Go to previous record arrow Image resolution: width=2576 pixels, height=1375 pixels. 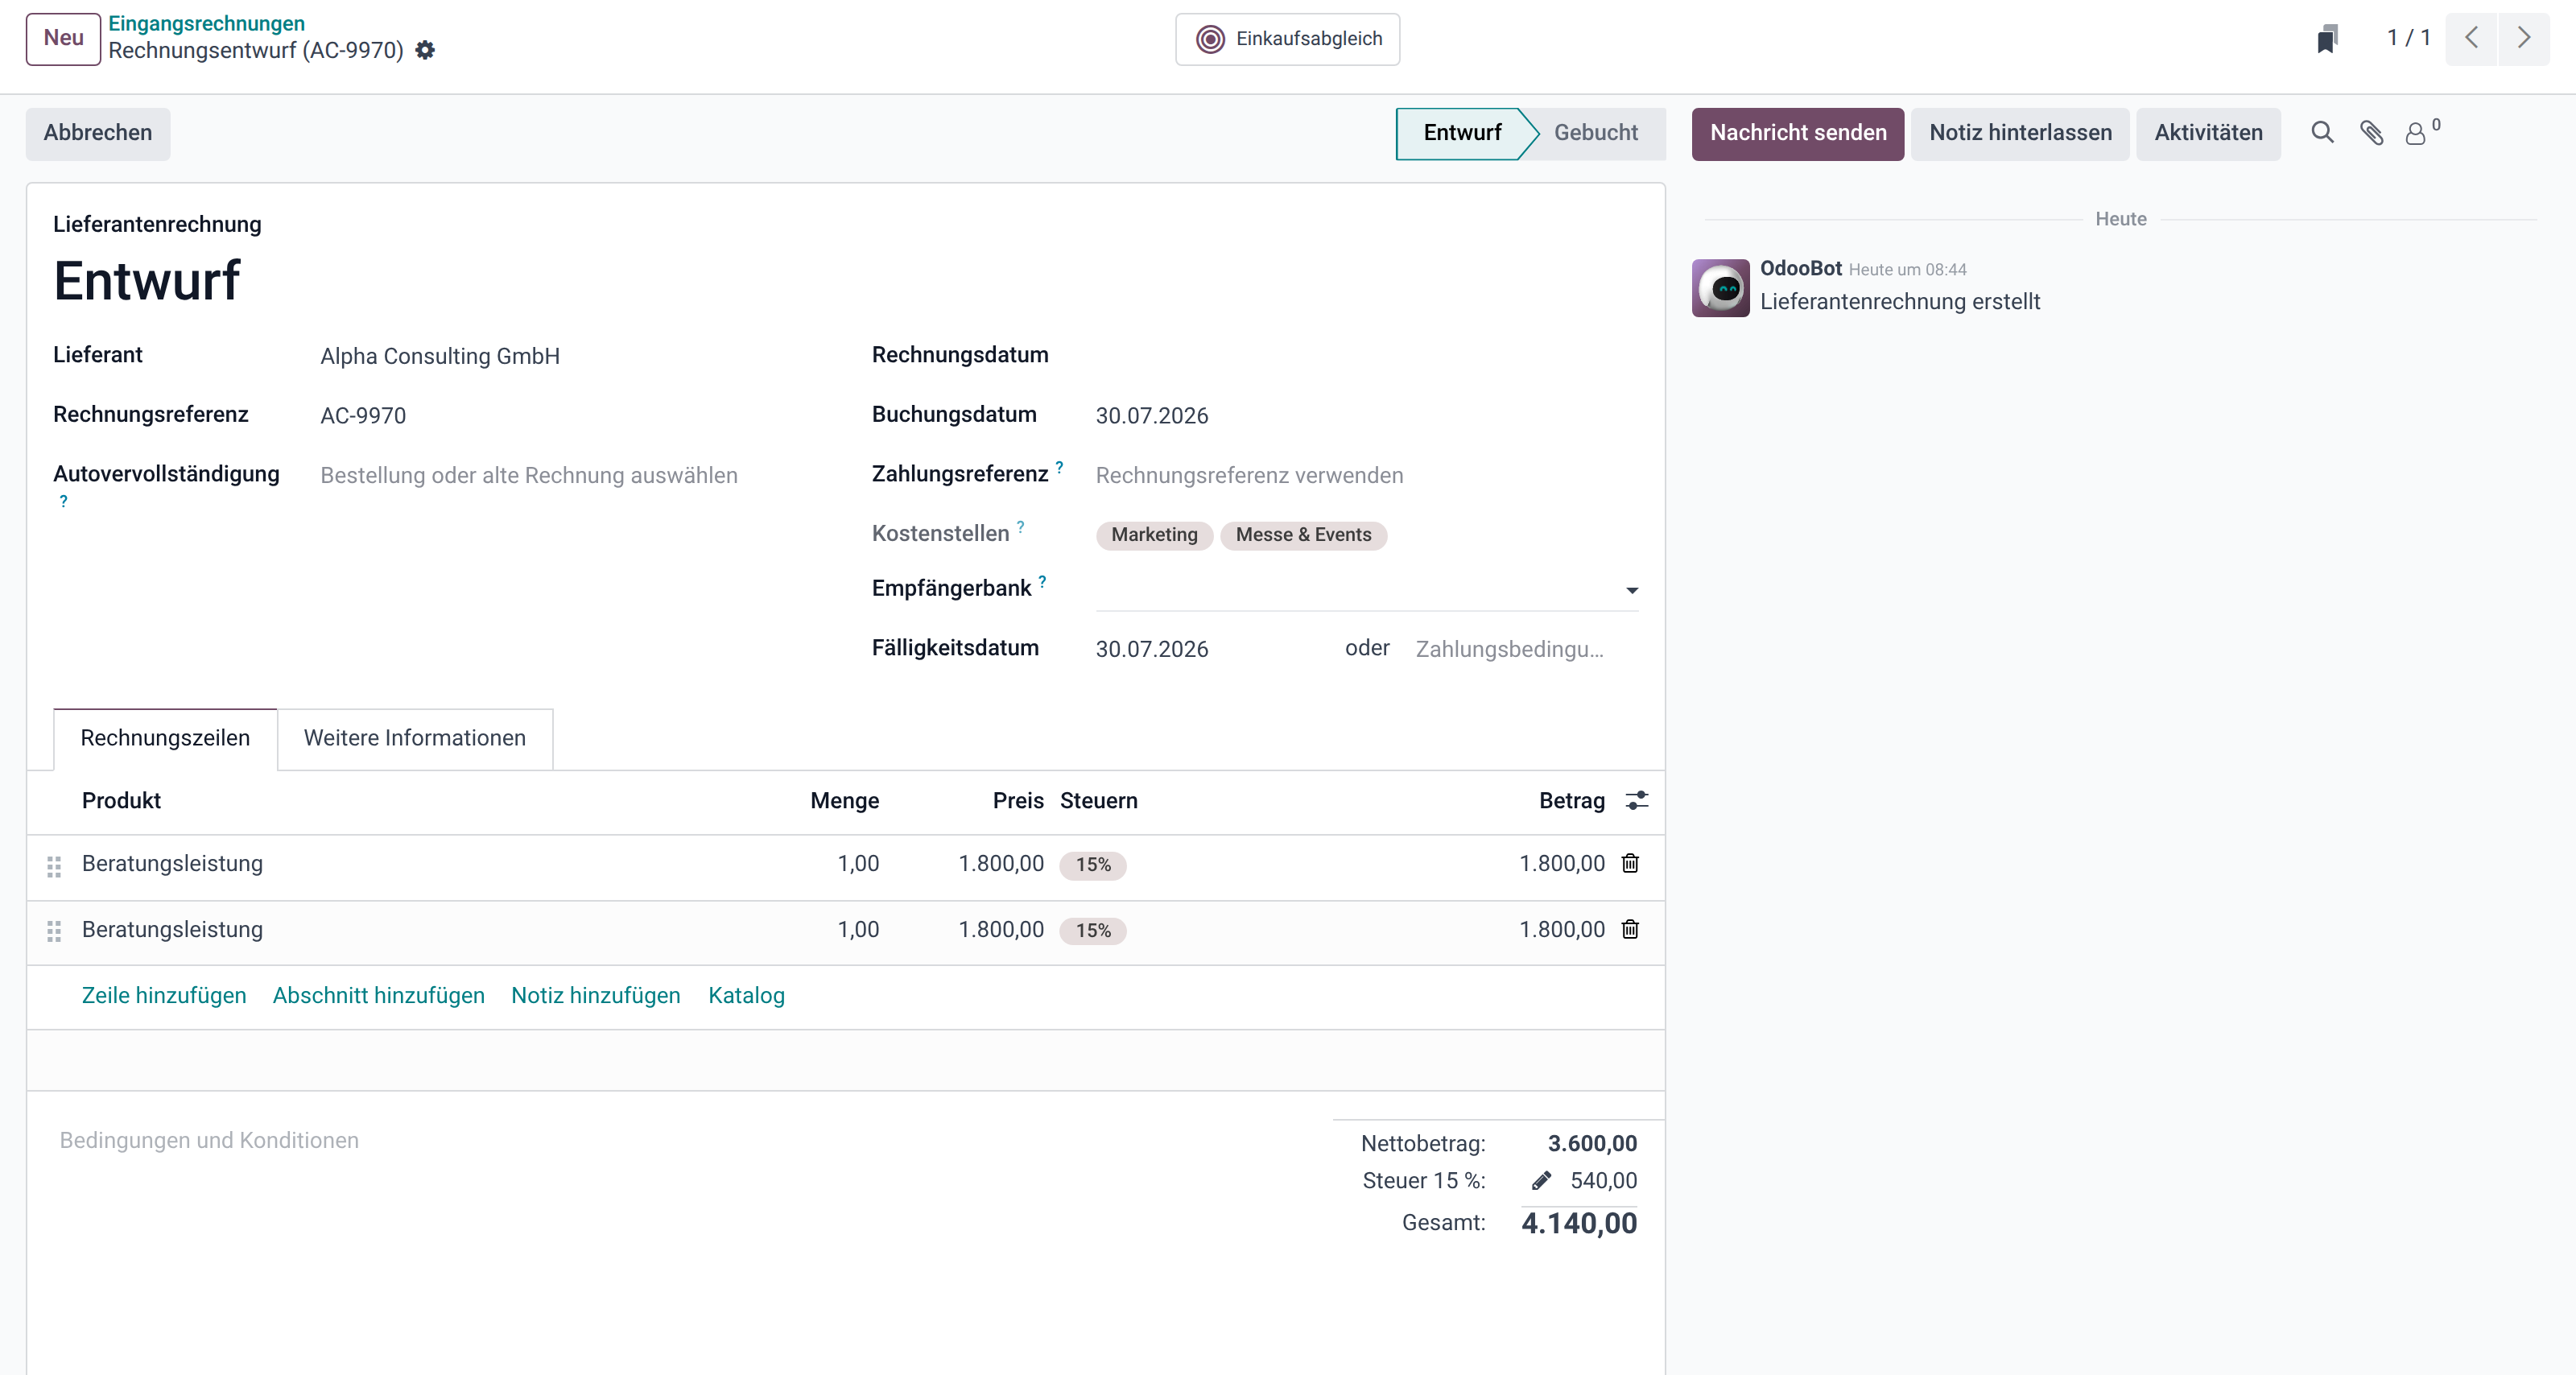tap(2471, 39)
